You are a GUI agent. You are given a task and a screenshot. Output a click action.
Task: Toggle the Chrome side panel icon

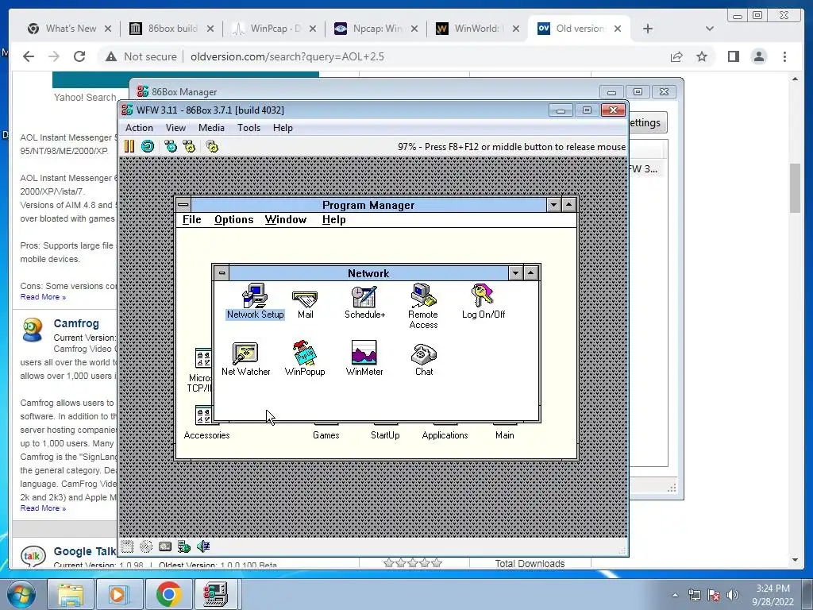(x=733, y=56)
